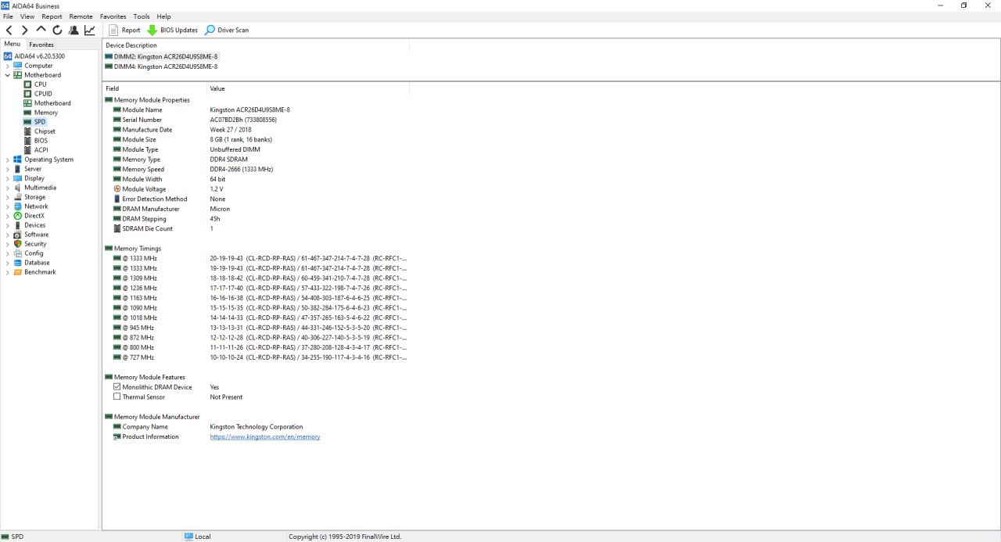Click the Value column header
Screen dimensions: 1001x542
[x=308, y=88]
